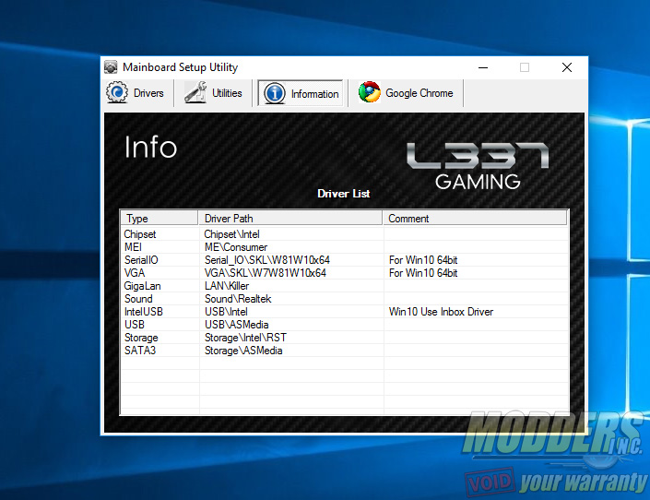
Task: Click the Utilities wrench icon
Action: click(x=195, y=92)
